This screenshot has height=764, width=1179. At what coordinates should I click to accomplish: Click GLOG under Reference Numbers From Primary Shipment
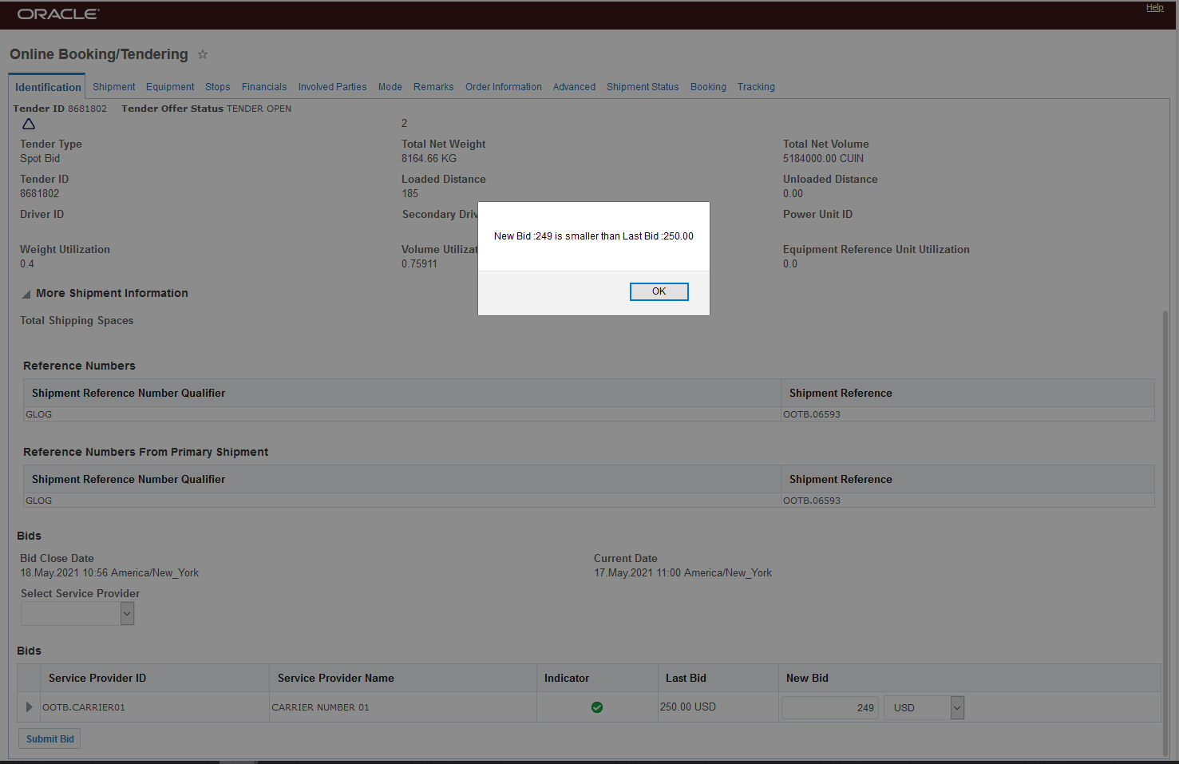coord(38,501)
